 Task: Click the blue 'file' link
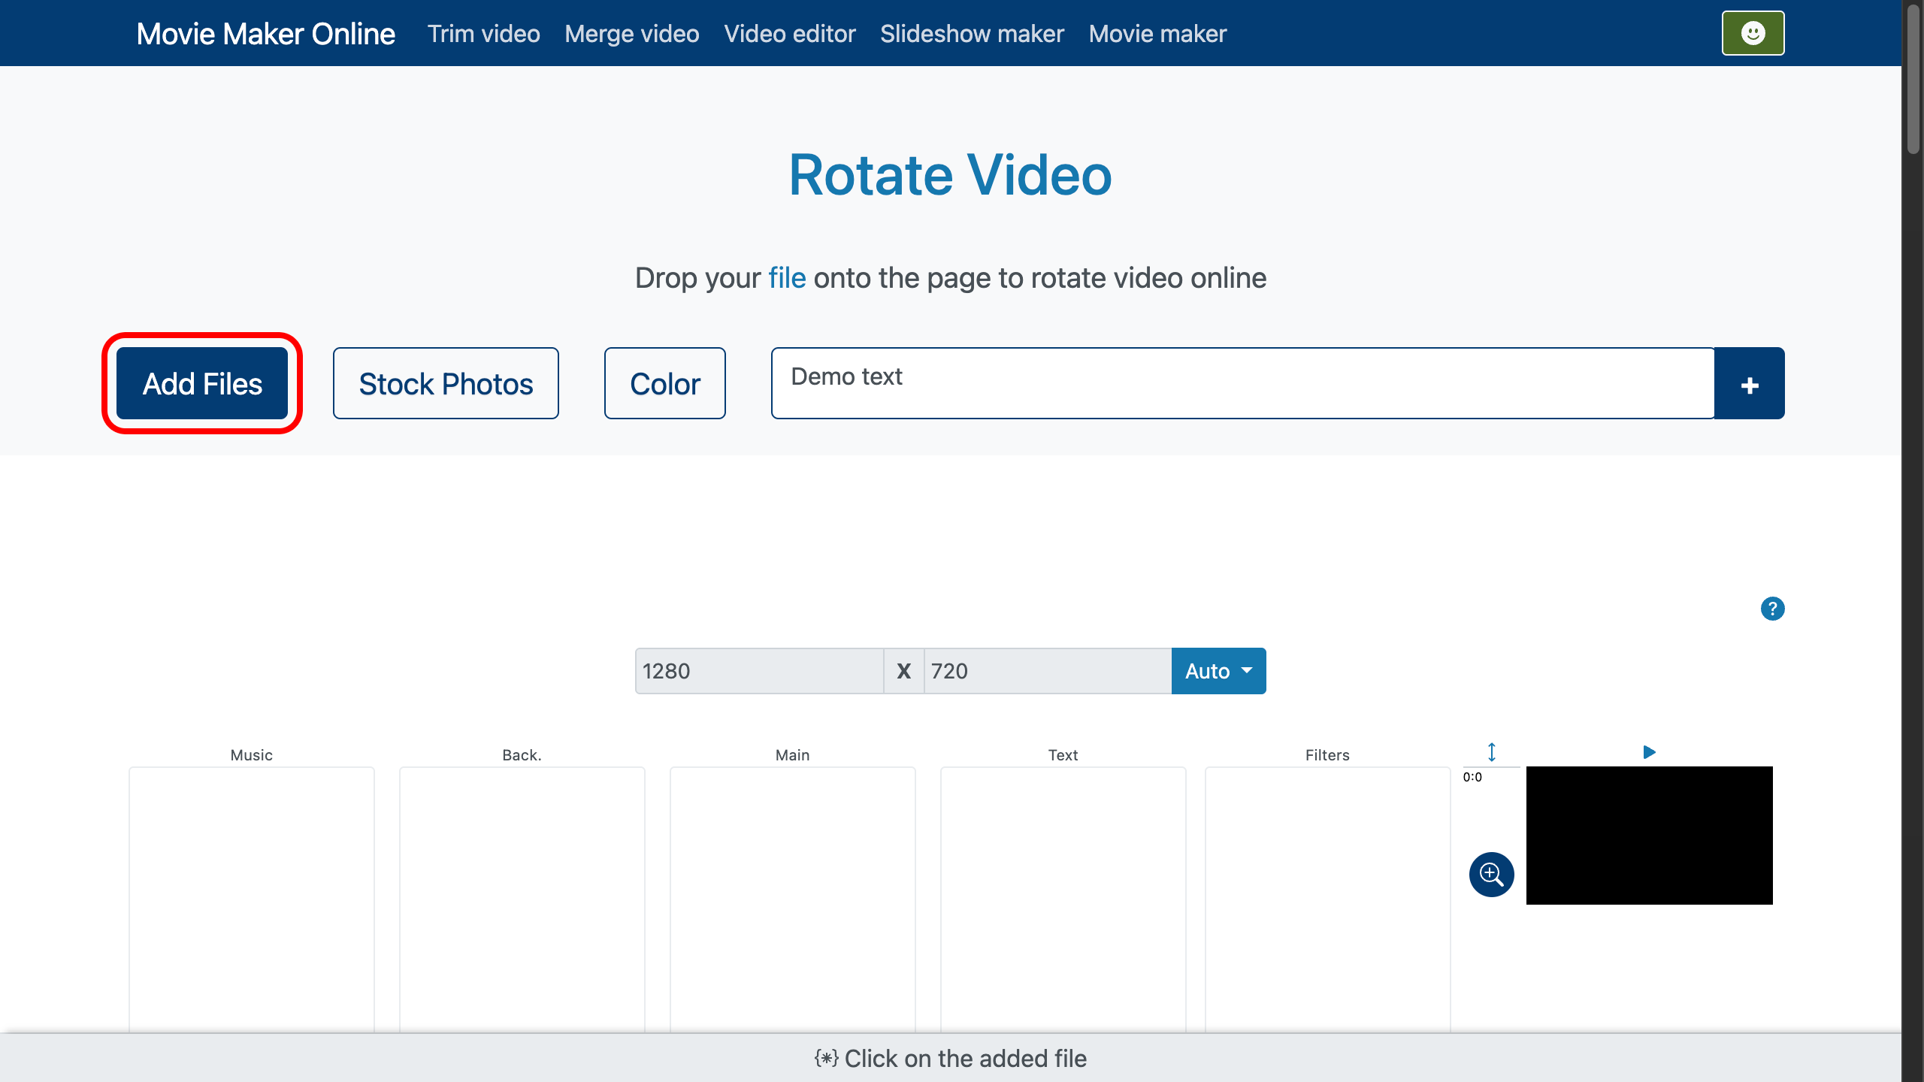coord(787,278)
